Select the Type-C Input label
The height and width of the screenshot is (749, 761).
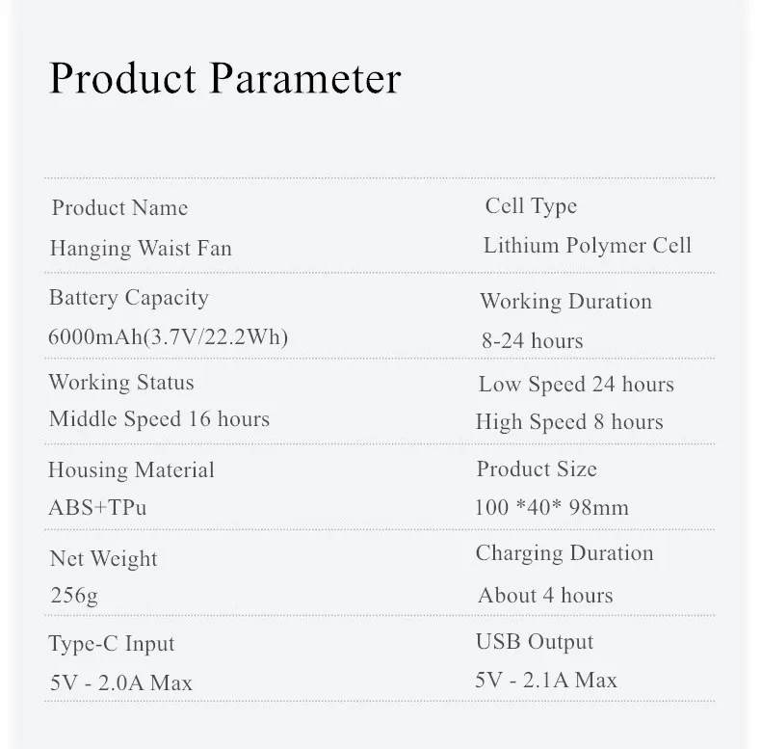[111, 644]
